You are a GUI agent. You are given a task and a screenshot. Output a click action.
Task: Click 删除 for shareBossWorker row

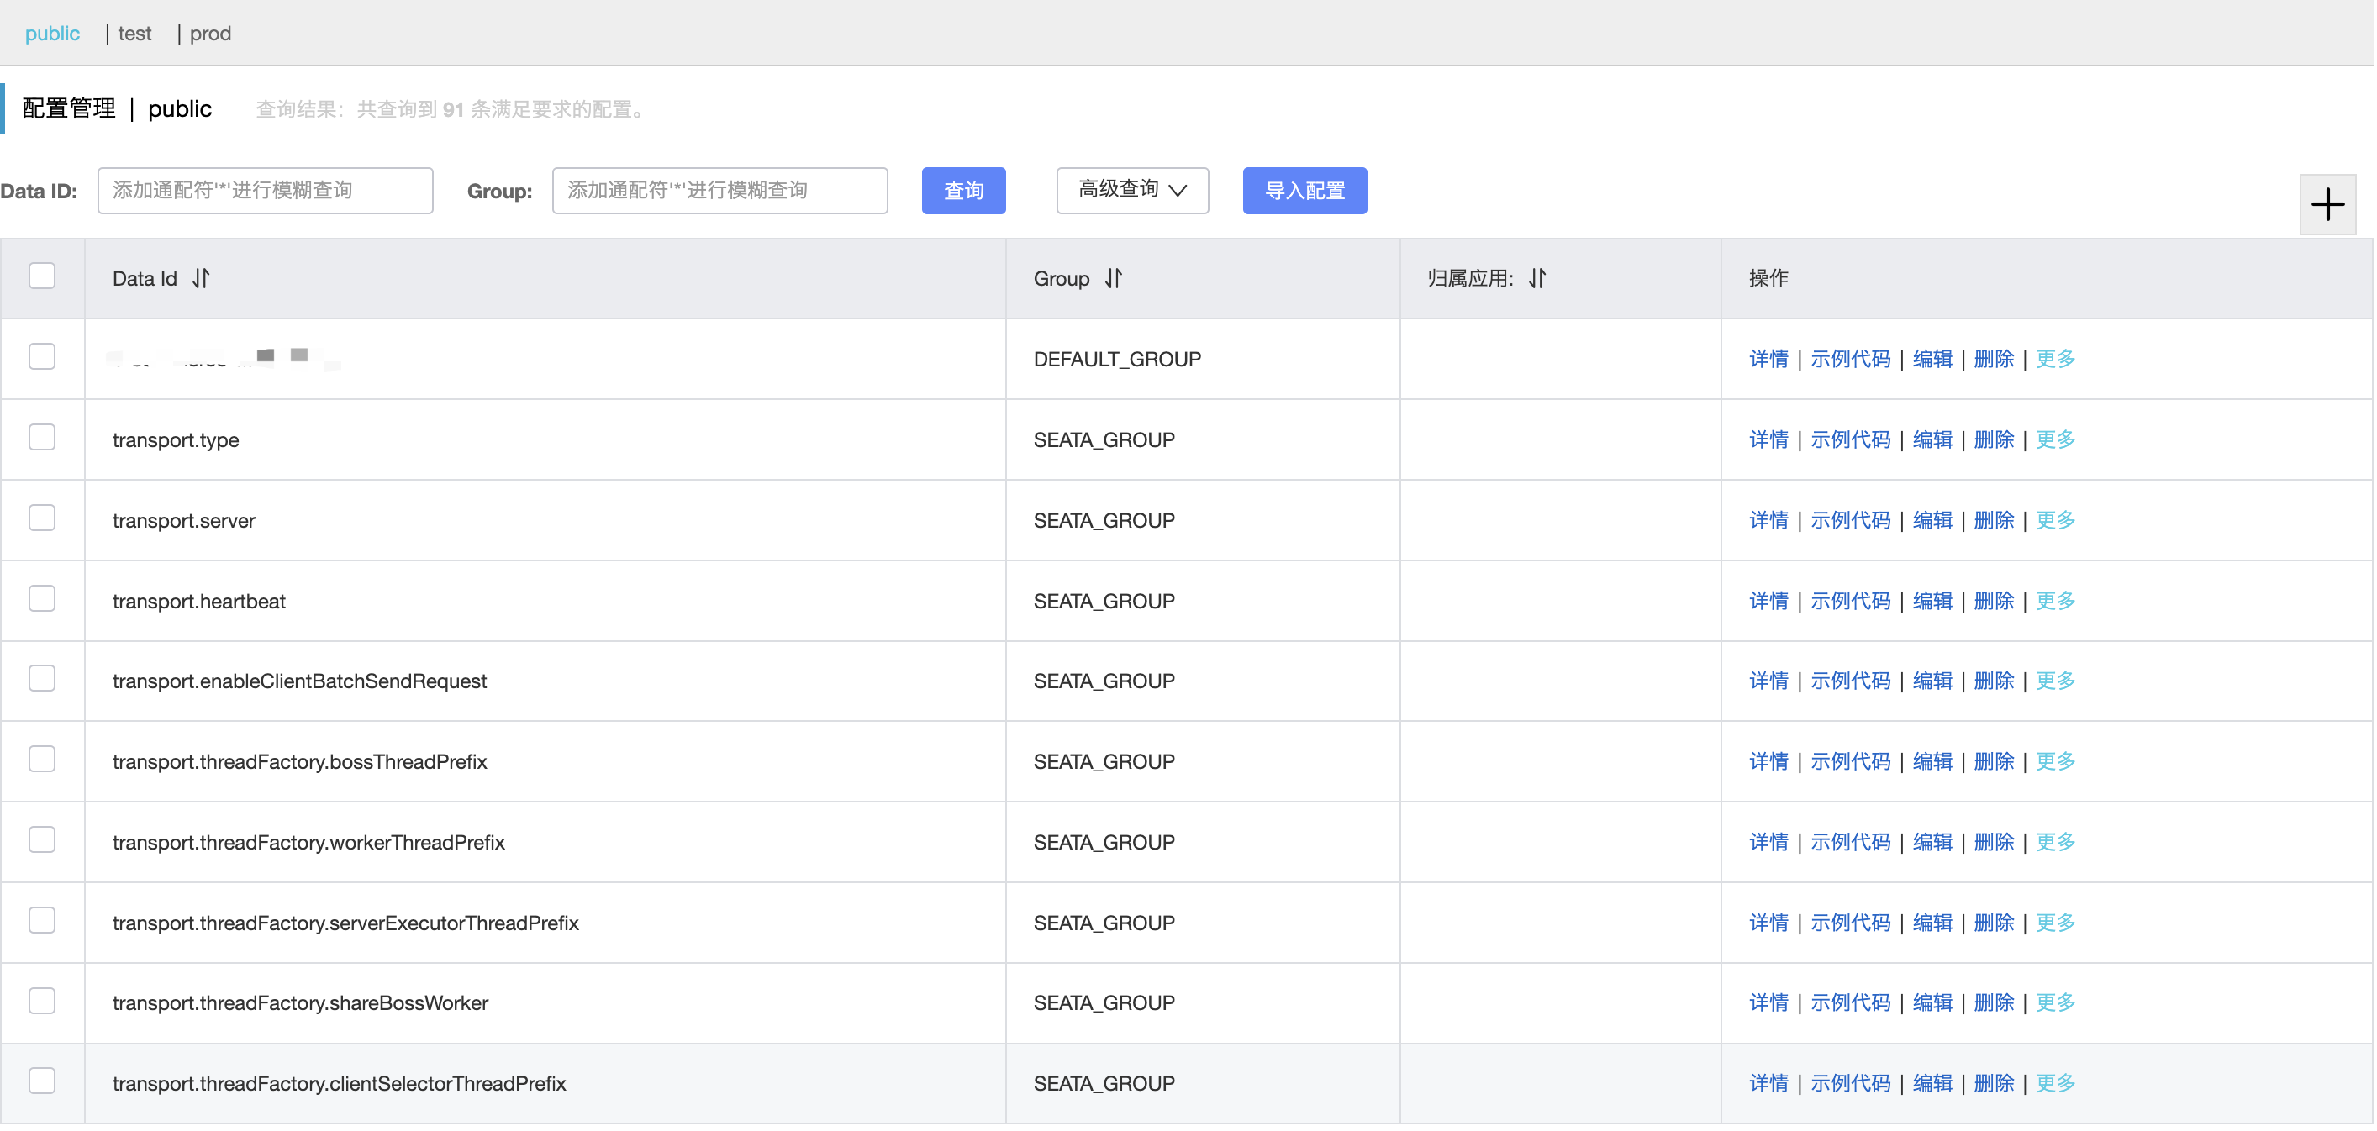tap(1993, 1002)
